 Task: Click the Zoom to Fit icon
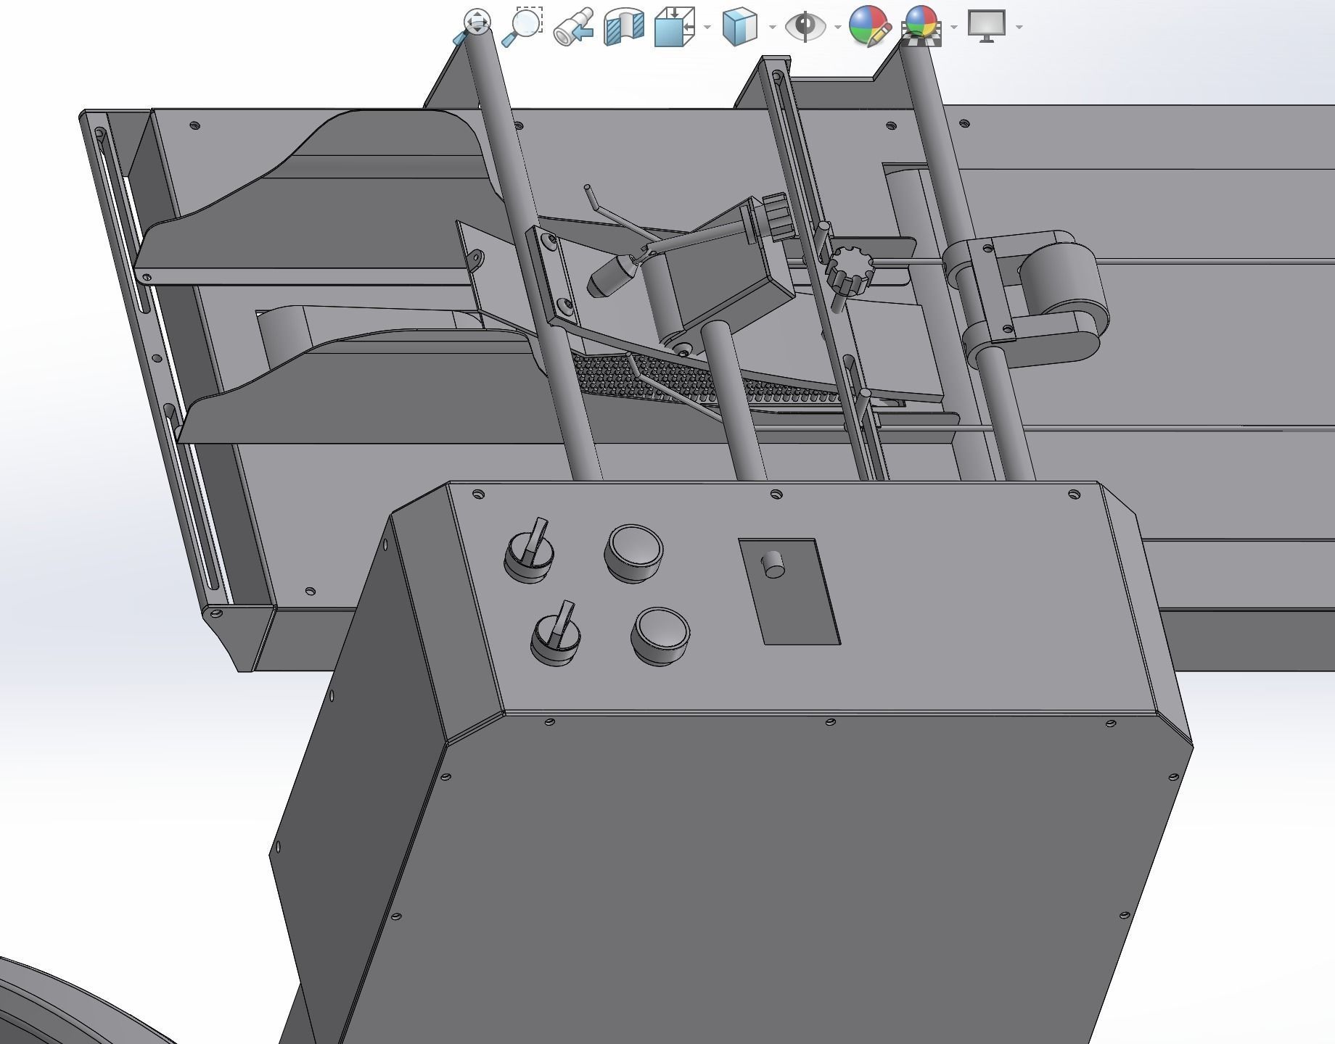coord(472,27)
